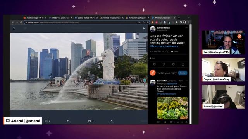
Task: Open Sayan Mondal's profile avatar on main tweet
Action: [153, 29]
